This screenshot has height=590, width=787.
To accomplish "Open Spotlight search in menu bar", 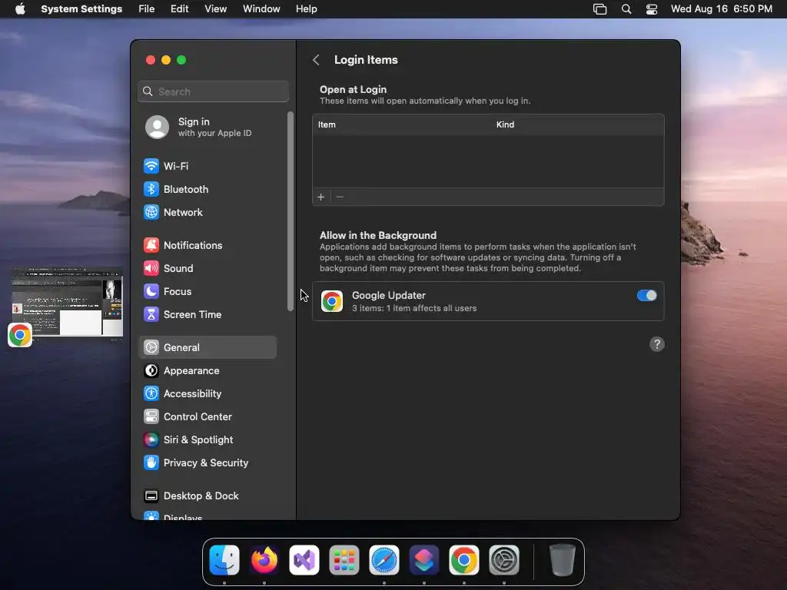I will [626, 9].
